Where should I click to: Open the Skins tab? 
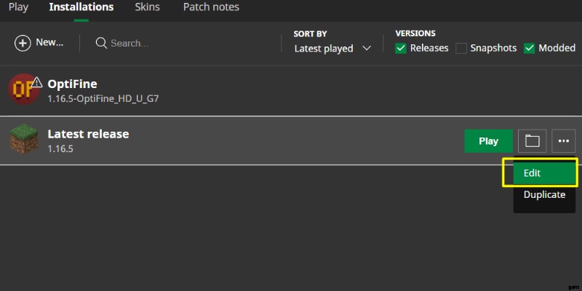coord(148,7)
